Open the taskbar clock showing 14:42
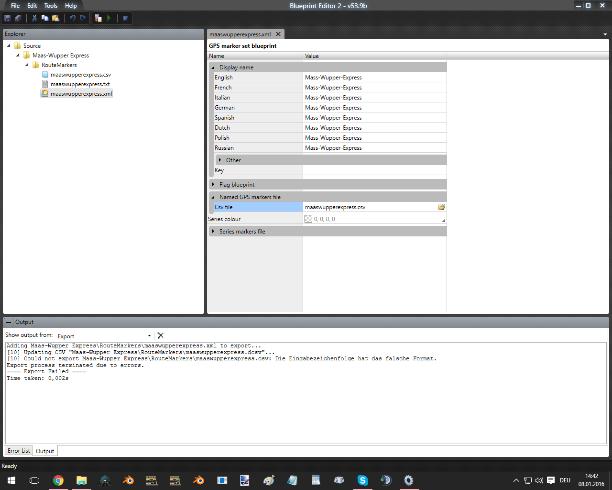 click(x=591, y=480)
